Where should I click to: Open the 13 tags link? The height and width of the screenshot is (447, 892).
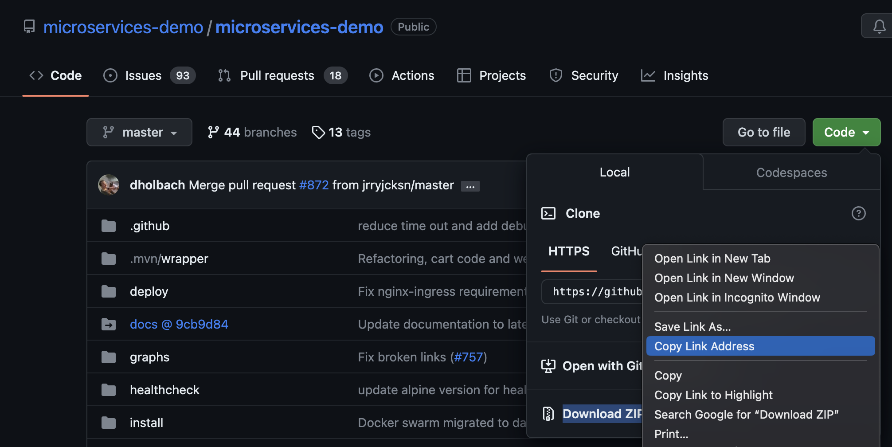pyautogui.click(x=341, y=132)
